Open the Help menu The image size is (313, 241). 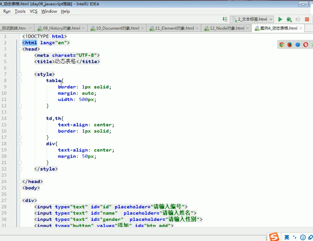click(65, 11)
